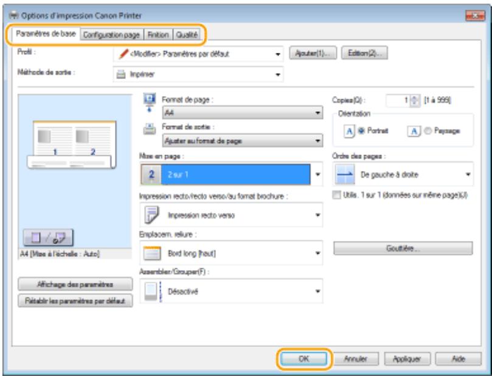Select the Portrait orientation radio button

click(x=361, y=131)
